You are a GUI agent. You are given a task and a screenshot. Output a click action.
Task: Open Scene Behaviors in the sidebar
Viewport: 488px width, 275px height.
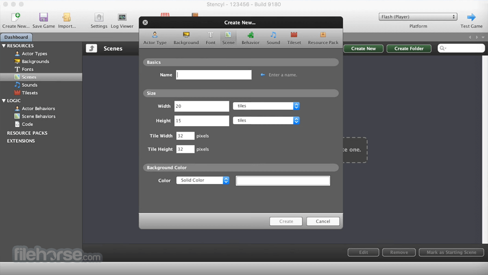(x=39, y=116)
